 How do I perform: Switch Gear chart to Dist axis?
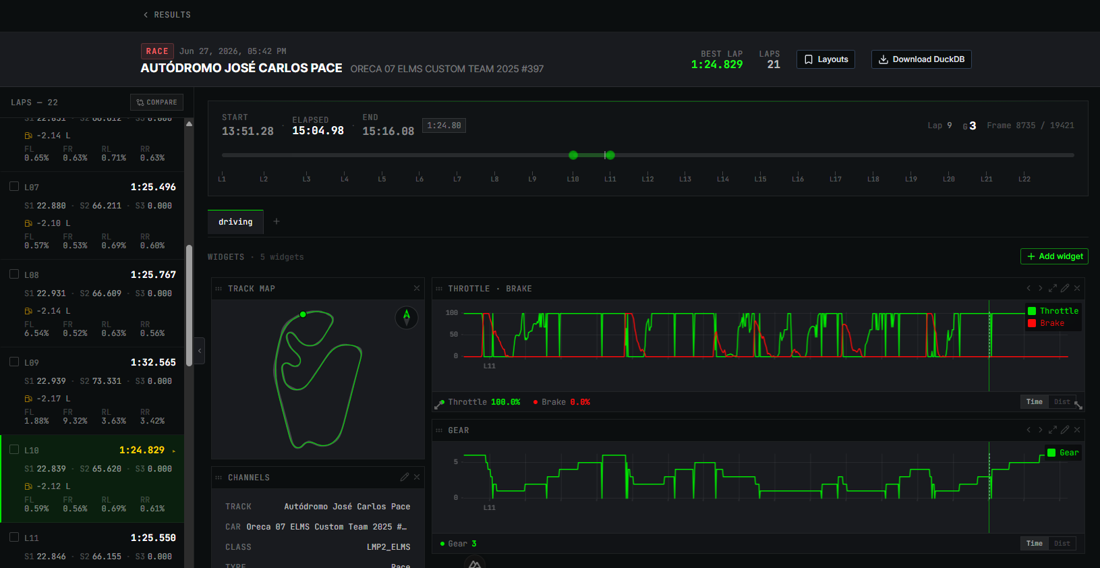point(1062,544)
